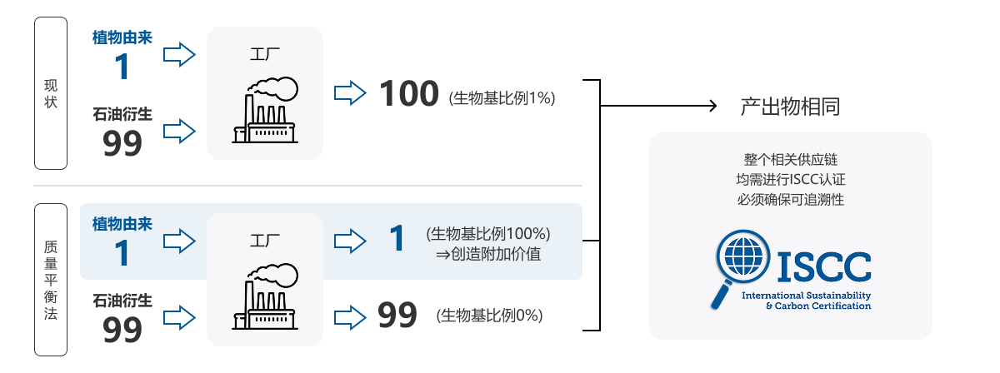Click the arrow beside the bottom 植物由来 1
Viewport: 1000px width, 373px height.
(178, 242)
